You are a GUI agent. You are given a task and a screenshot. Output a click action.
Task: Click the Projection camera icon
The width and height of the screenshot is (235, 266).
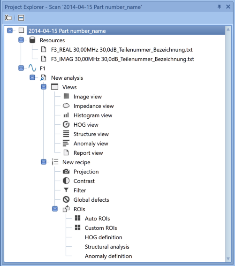click(x=66, y=171)
